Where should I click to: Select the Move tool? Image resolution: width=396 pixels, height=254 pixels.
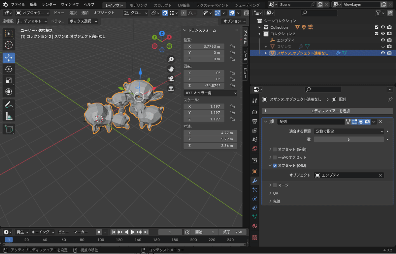pos(9,57)
